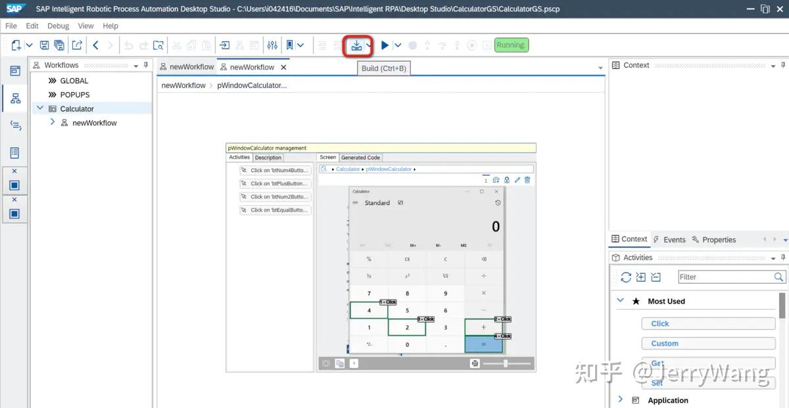789x408 pixels.
Task: Click the delete trash icon above calculator capture
Action: click(x=527, y=180)
